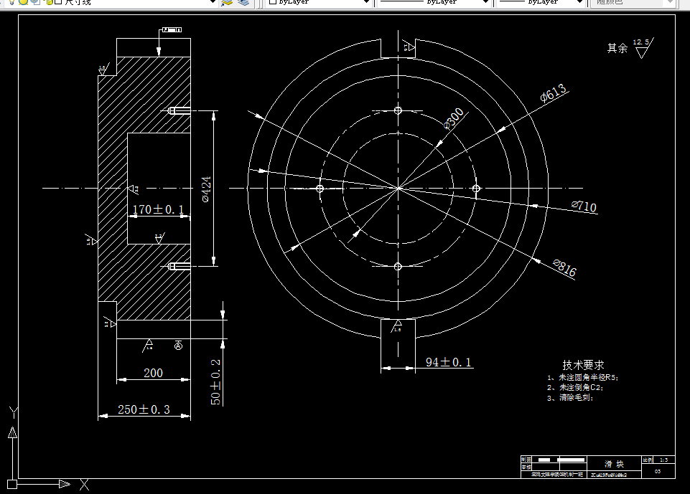The width and height of the screenshot is (690, 494).
Task: Click the 制图 label in title block
Action: [x=526, y=460]
